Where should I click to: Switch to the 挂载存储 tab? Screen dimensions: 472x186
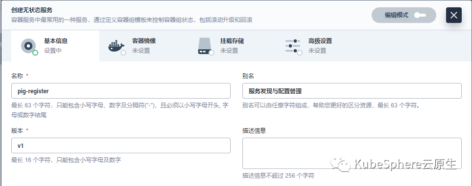[x=231, y=46]
